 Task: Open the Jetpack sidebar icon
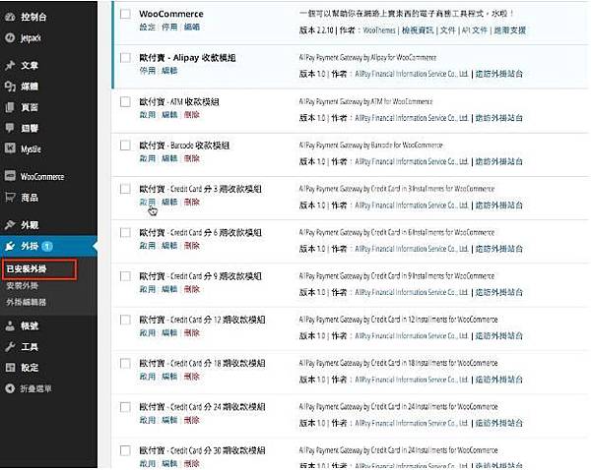point(10,37)
